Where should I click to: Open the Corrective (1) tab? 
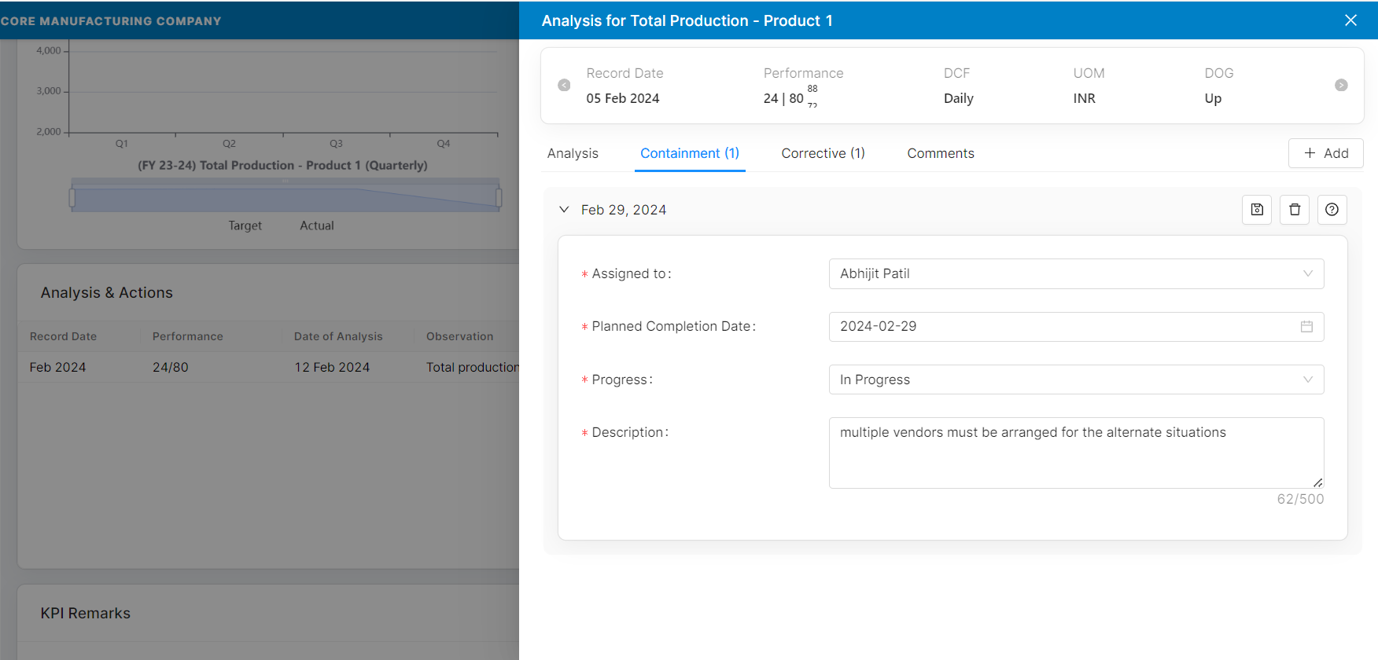(x=823, y=153)
